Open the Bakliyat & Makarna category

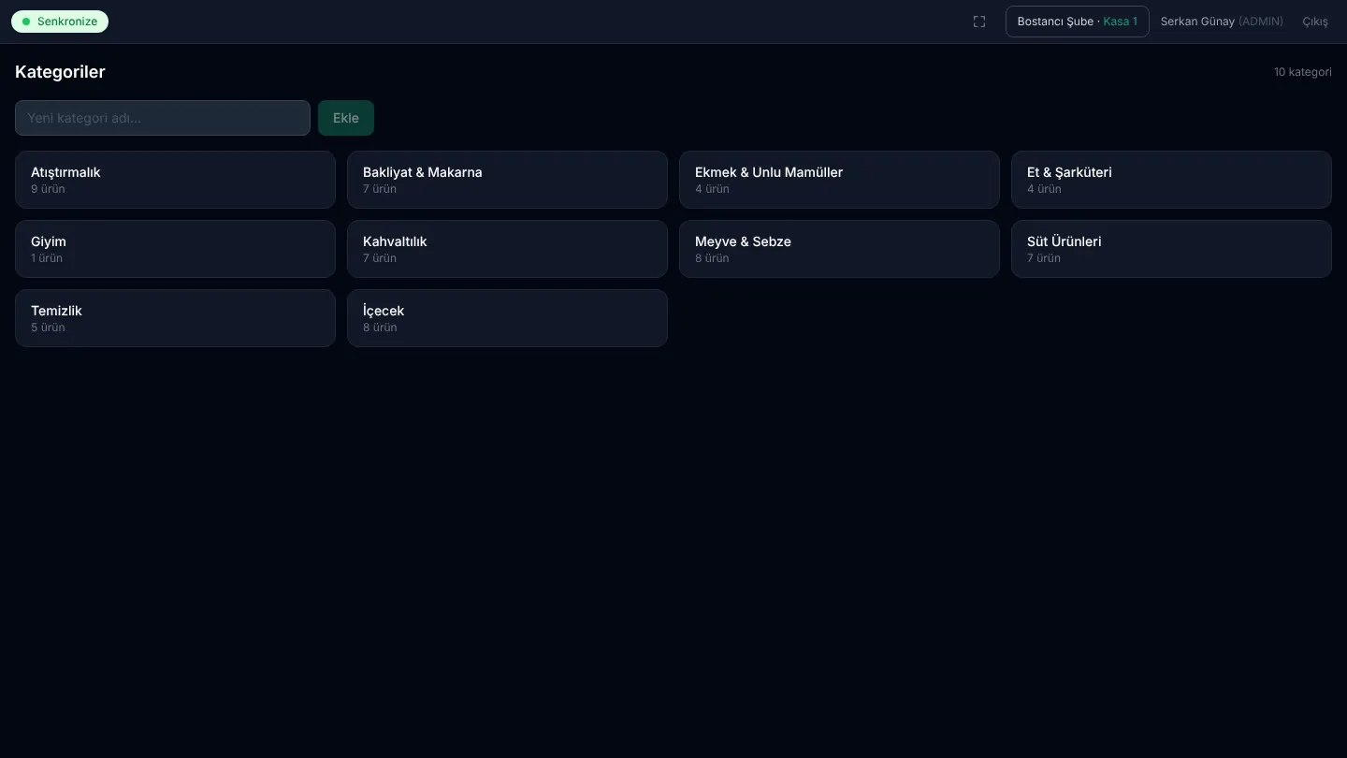click(x=507, y=180)
